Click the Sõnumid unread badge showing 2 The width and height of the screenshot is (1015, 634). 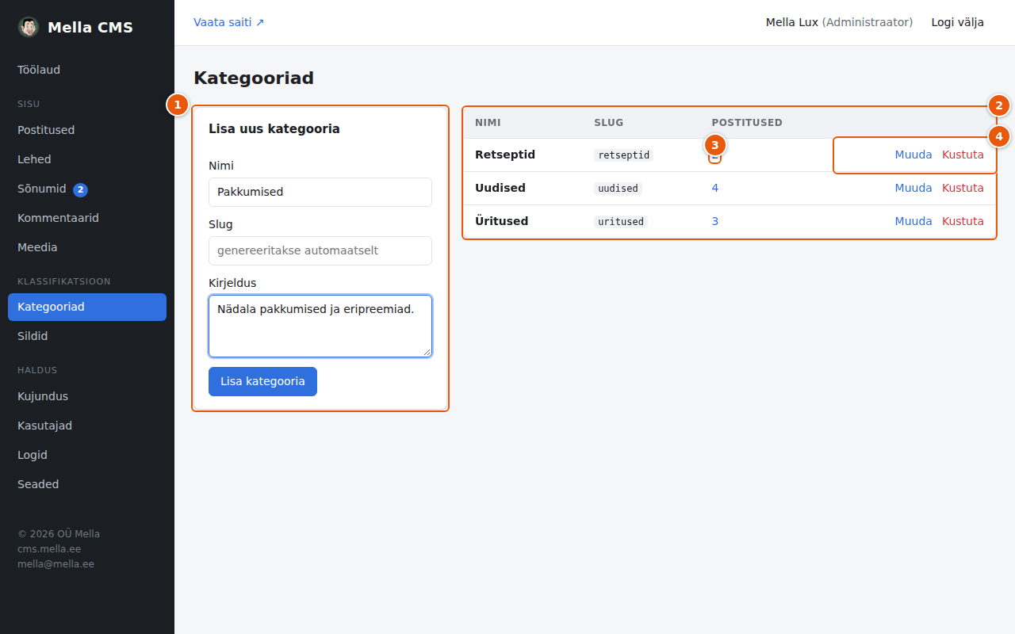[80, 189]
